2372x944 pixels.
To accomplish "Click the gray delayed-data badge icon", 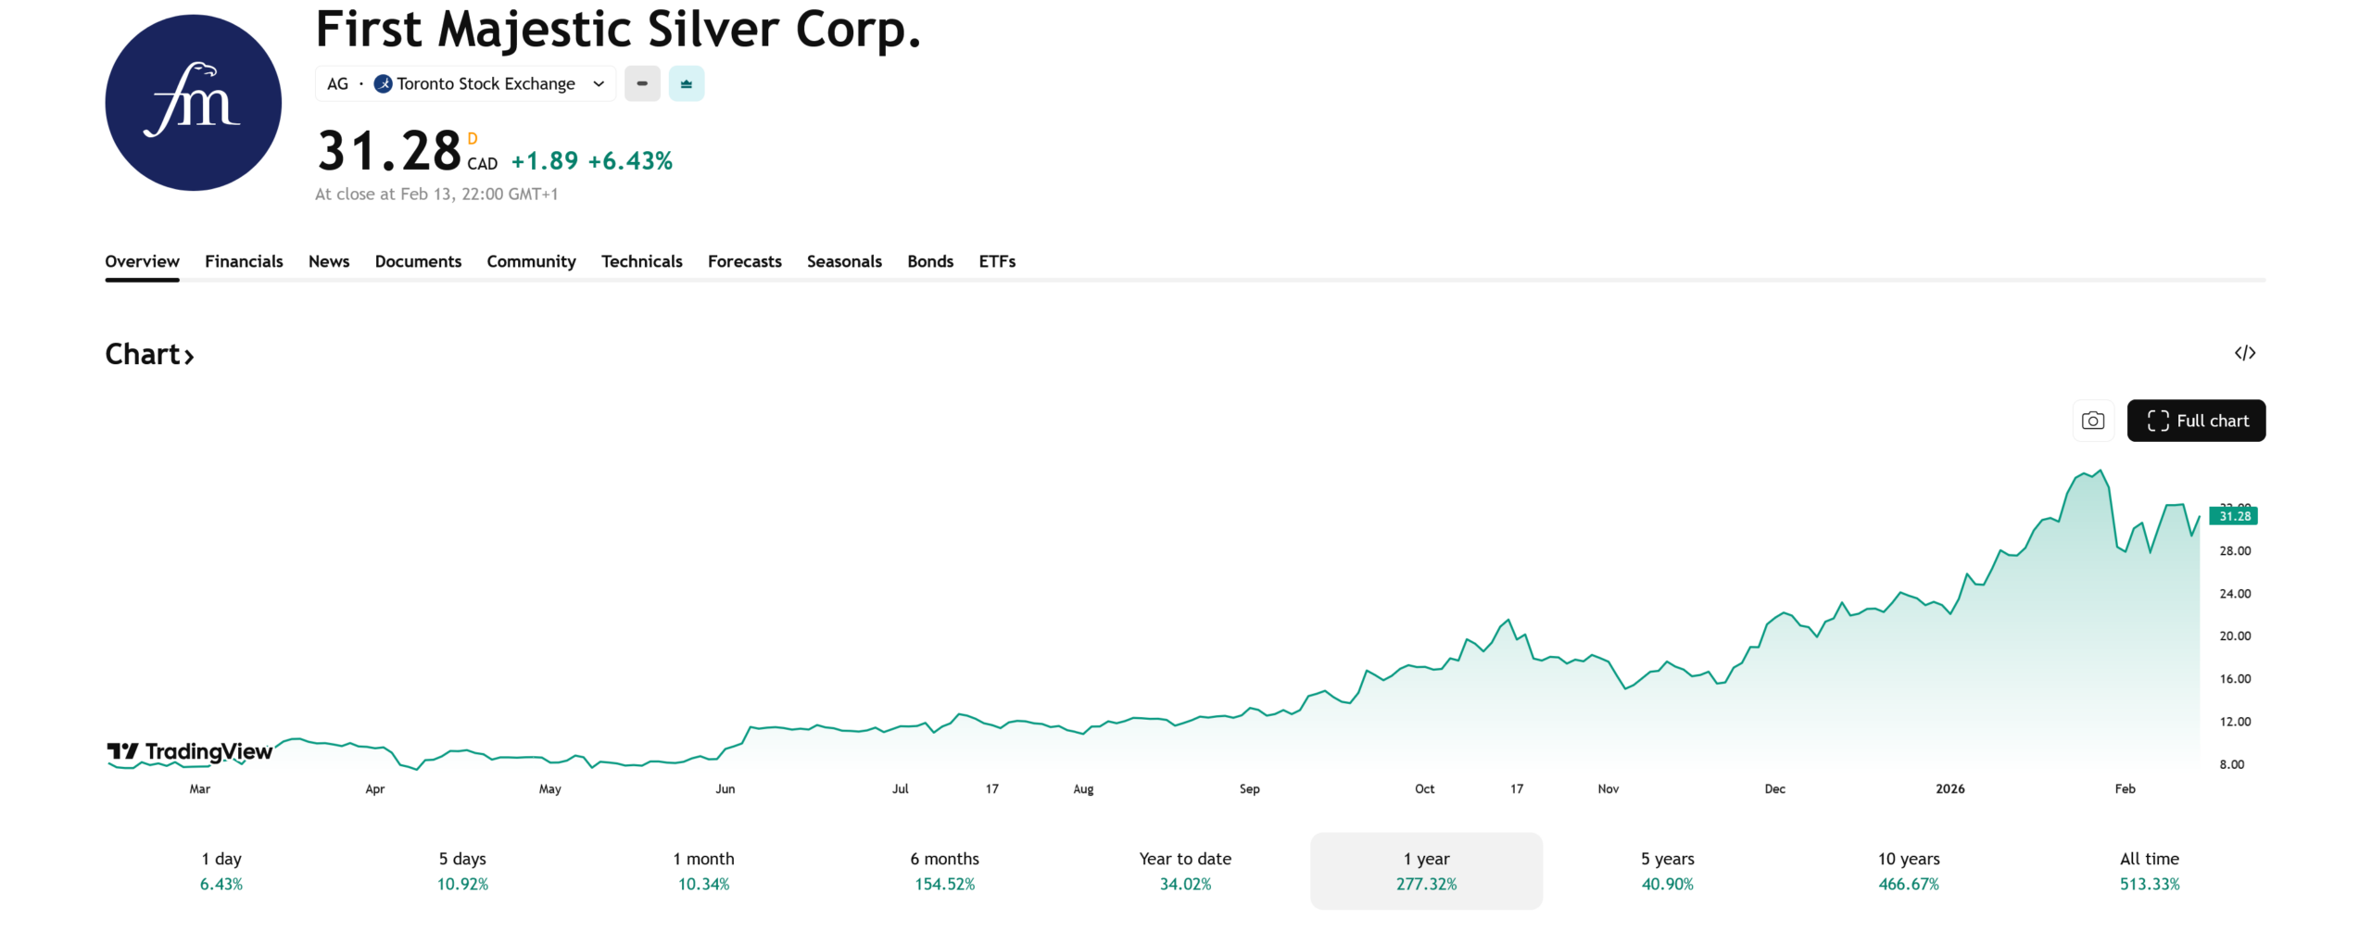I will point(642,83).
